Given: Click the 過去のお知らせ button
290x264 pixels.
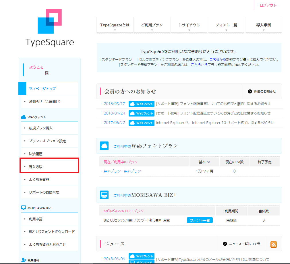Looking at the screenshot, I should pyautogui.click(x=262, y=91).
